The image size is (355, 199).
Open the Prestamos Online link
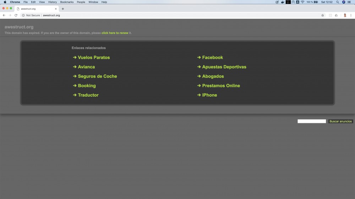point(221,86)
